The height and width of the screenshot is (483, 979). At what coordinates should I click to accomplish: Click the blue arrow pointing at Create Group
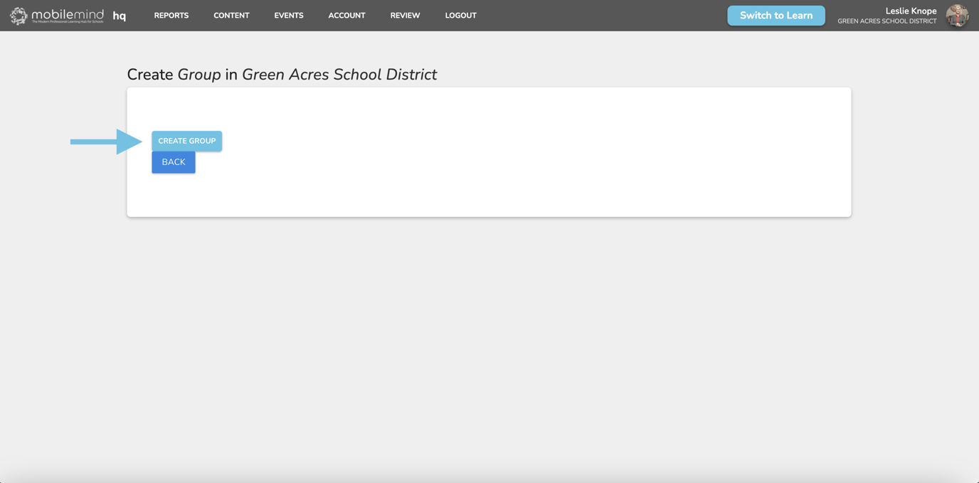tap(107, 142)
